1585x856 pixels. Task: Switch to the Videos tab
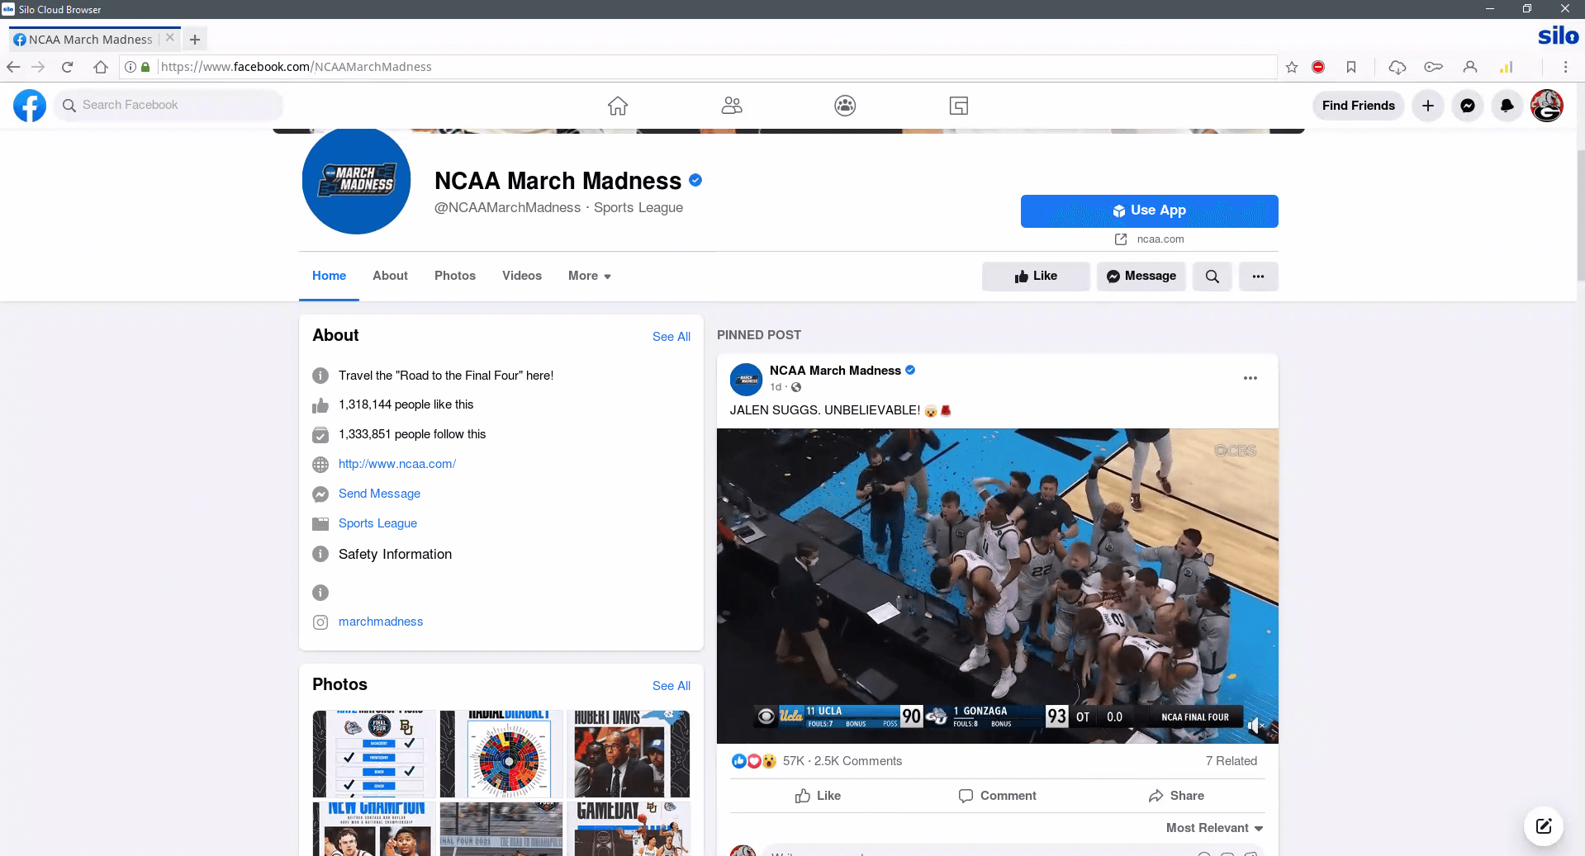[521, 276]
